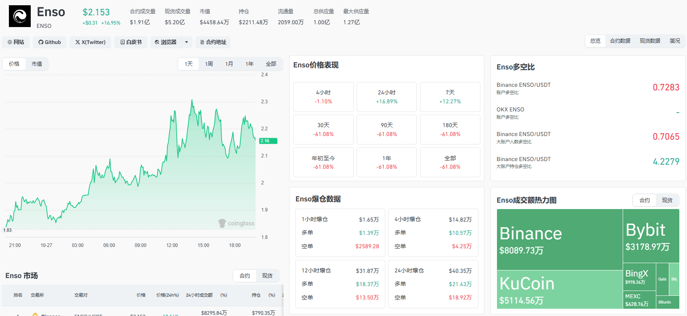Open the X(Twitter) link button
Screen dimensions: 687x316
[90, 42]
